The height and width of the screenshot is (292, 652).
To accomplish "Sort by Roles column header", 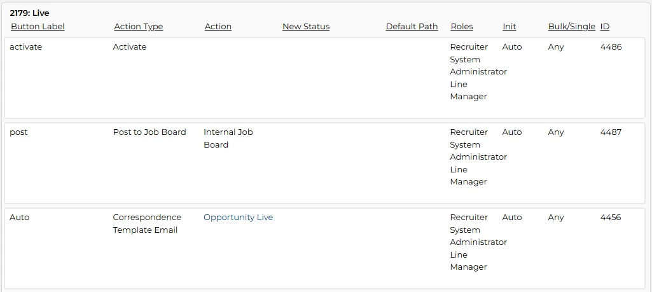I will click(x=462, y=27).
